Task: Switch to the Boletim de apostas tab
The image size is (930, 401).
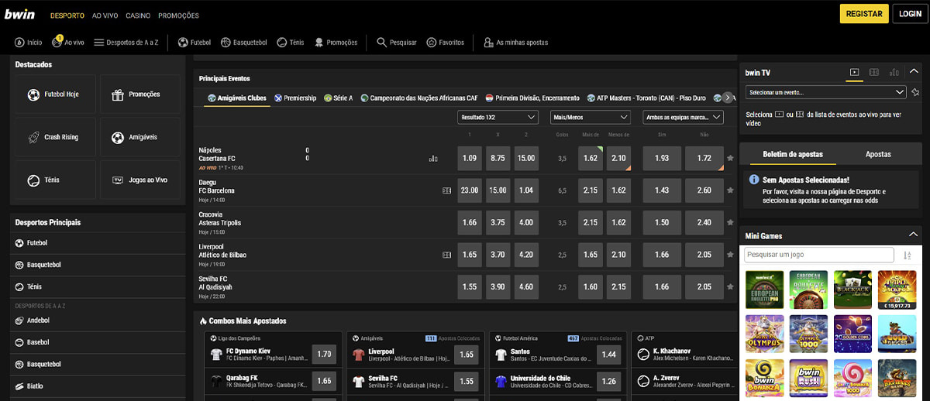Action: pos(792,154)
